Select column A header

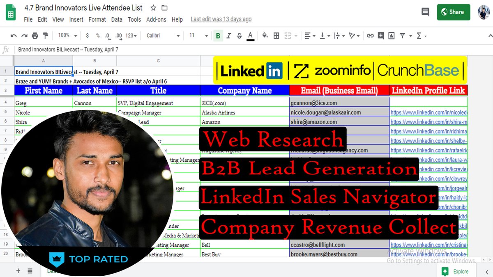[44, 61]
